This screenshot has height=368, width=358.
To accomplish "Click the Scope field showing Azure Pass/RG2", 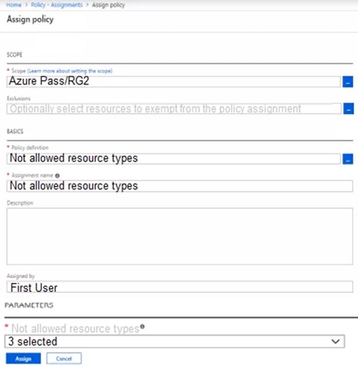I will point(174,81).
